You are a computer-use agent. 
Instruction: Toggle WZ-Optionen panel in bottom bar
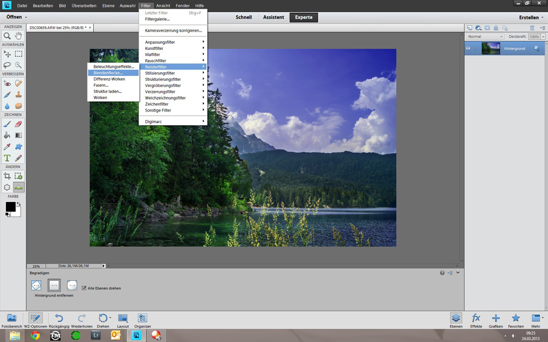(x=36, y=320)
